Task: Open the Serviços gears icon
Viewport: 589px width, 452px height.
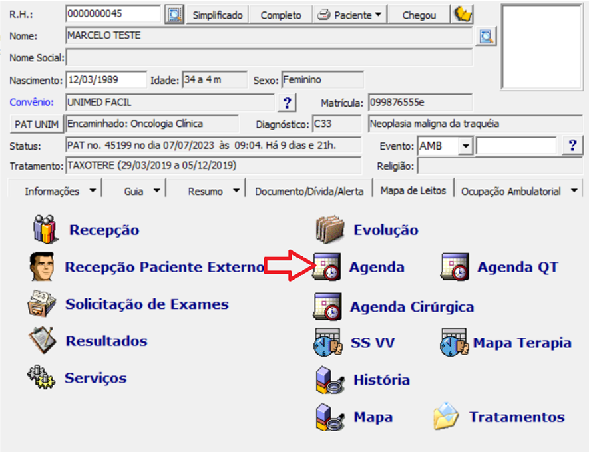Action: pos(41,377)
